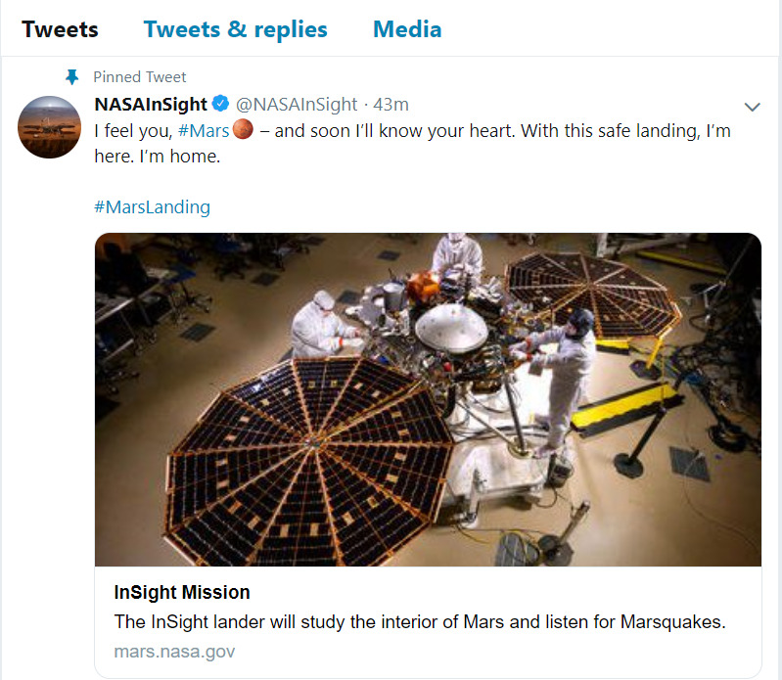Follow the #MarsLanding hashtag link
Screen dimensions: 782x680
[x=152, y=207]
